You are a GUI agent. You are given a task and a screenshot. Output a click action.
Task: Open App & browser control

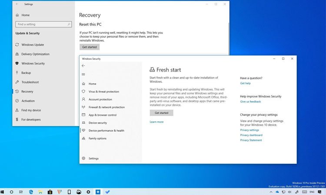click(102, 115)
